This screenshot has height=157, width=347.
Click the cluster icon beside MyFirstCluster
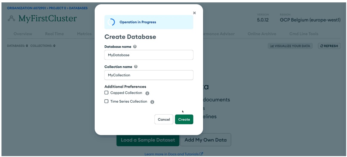point(13,19)
